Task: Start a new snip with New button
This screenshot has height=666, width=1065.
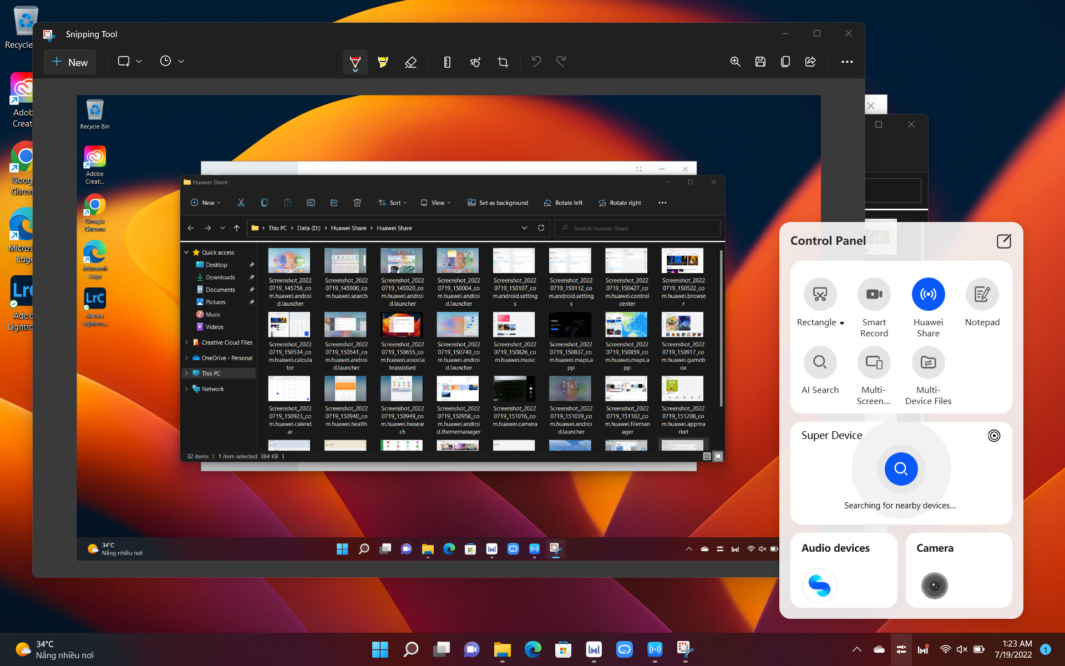Action: [70, 62]
